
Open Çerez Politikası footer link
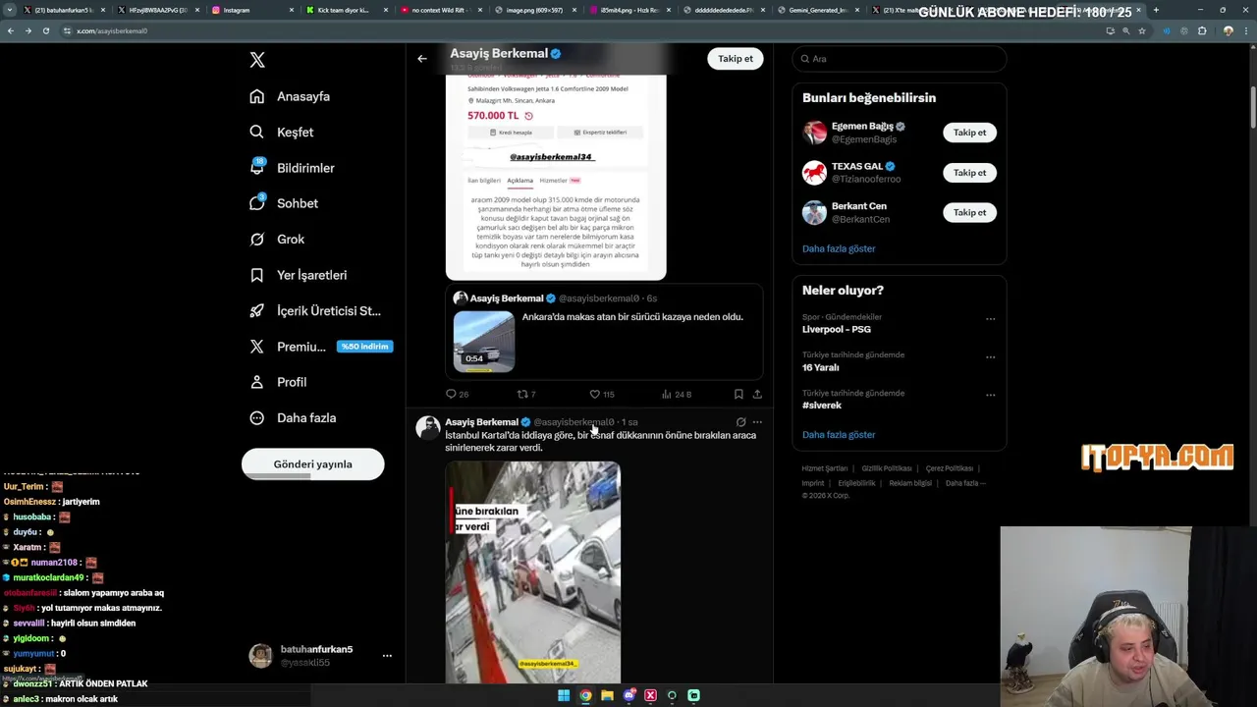coord(949,468)
